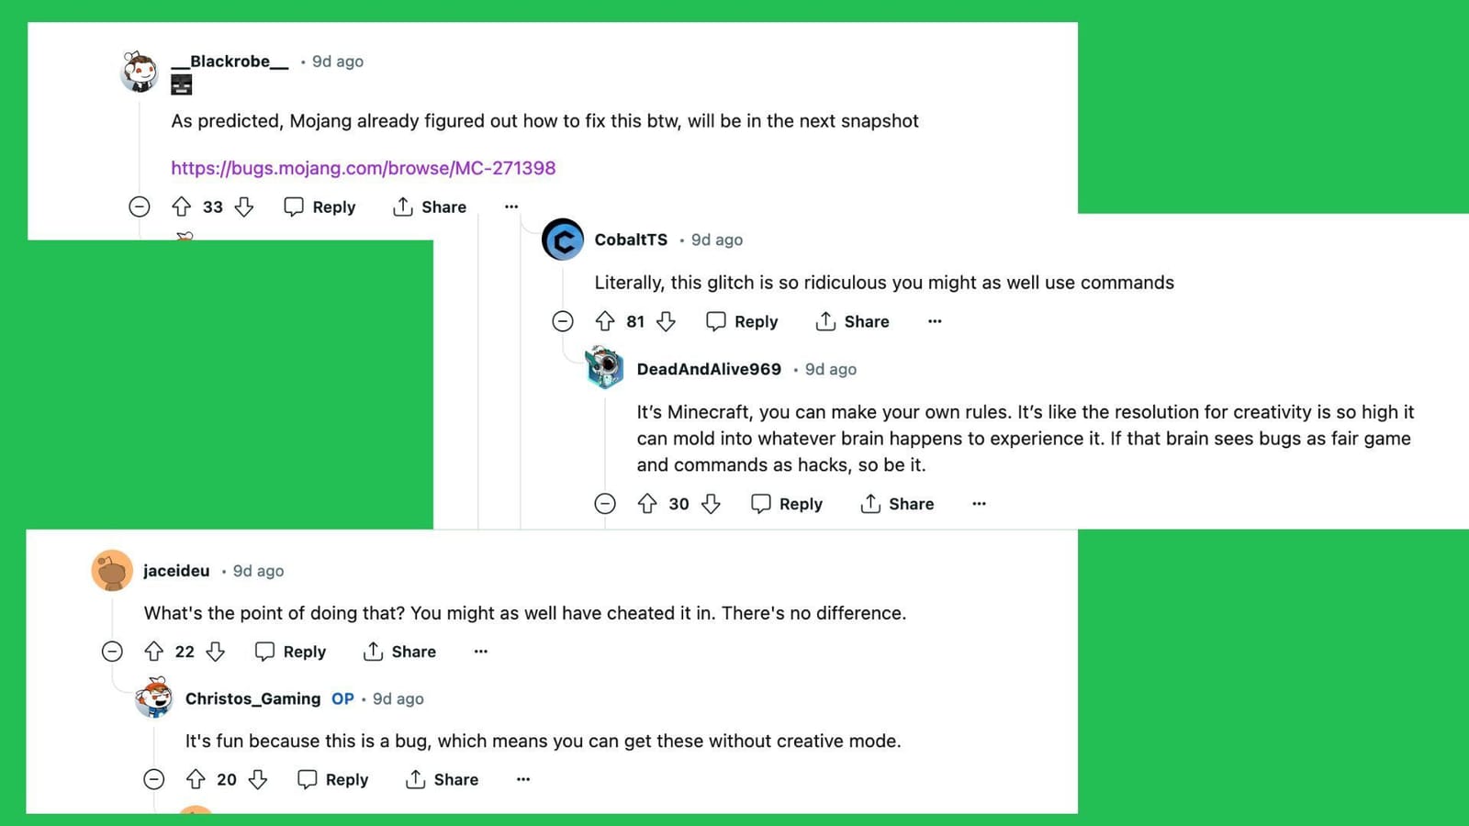Collapse Christos_Gaming's reply thread

click(154, 779)
